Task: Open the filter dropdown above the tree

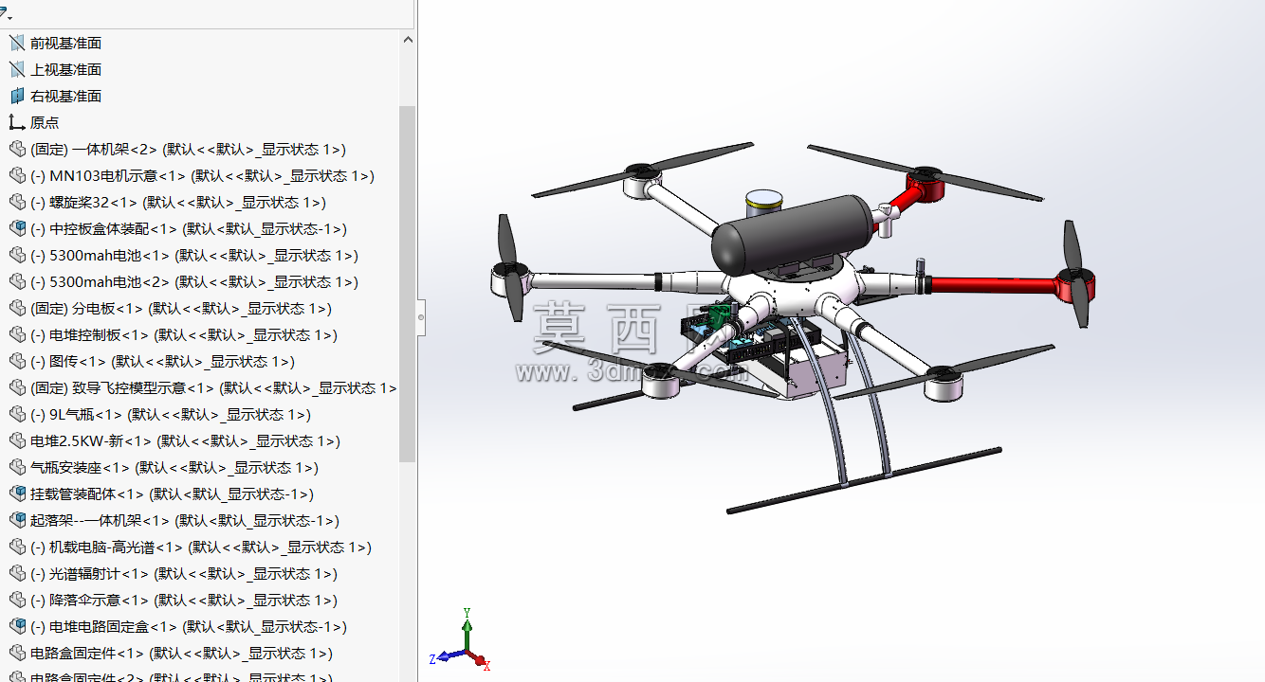Action: (x=5, y=13)
